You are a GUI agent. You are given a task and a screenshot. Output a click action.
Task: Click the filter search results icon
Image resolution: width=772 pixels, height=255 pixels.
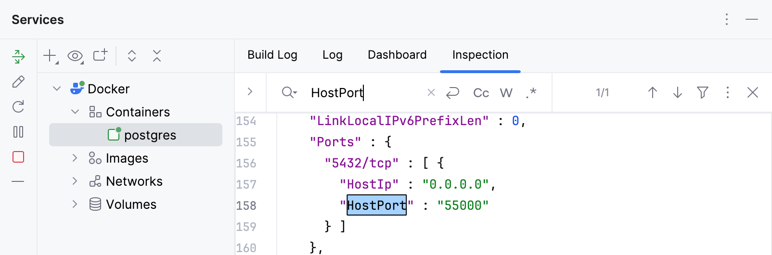[x=703, y=92]
